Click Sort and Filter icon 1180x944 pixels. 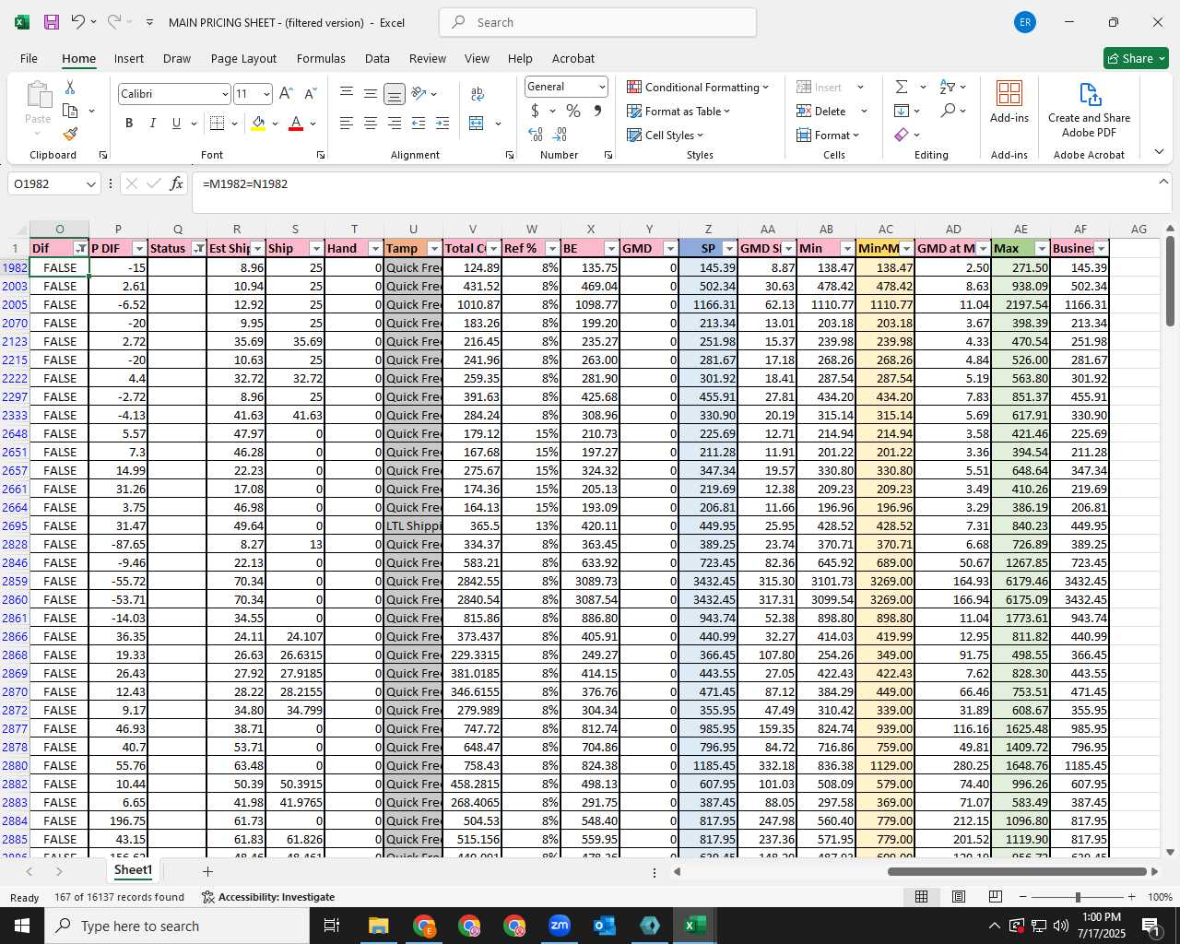pyautogui.click(x=948, y=88)
